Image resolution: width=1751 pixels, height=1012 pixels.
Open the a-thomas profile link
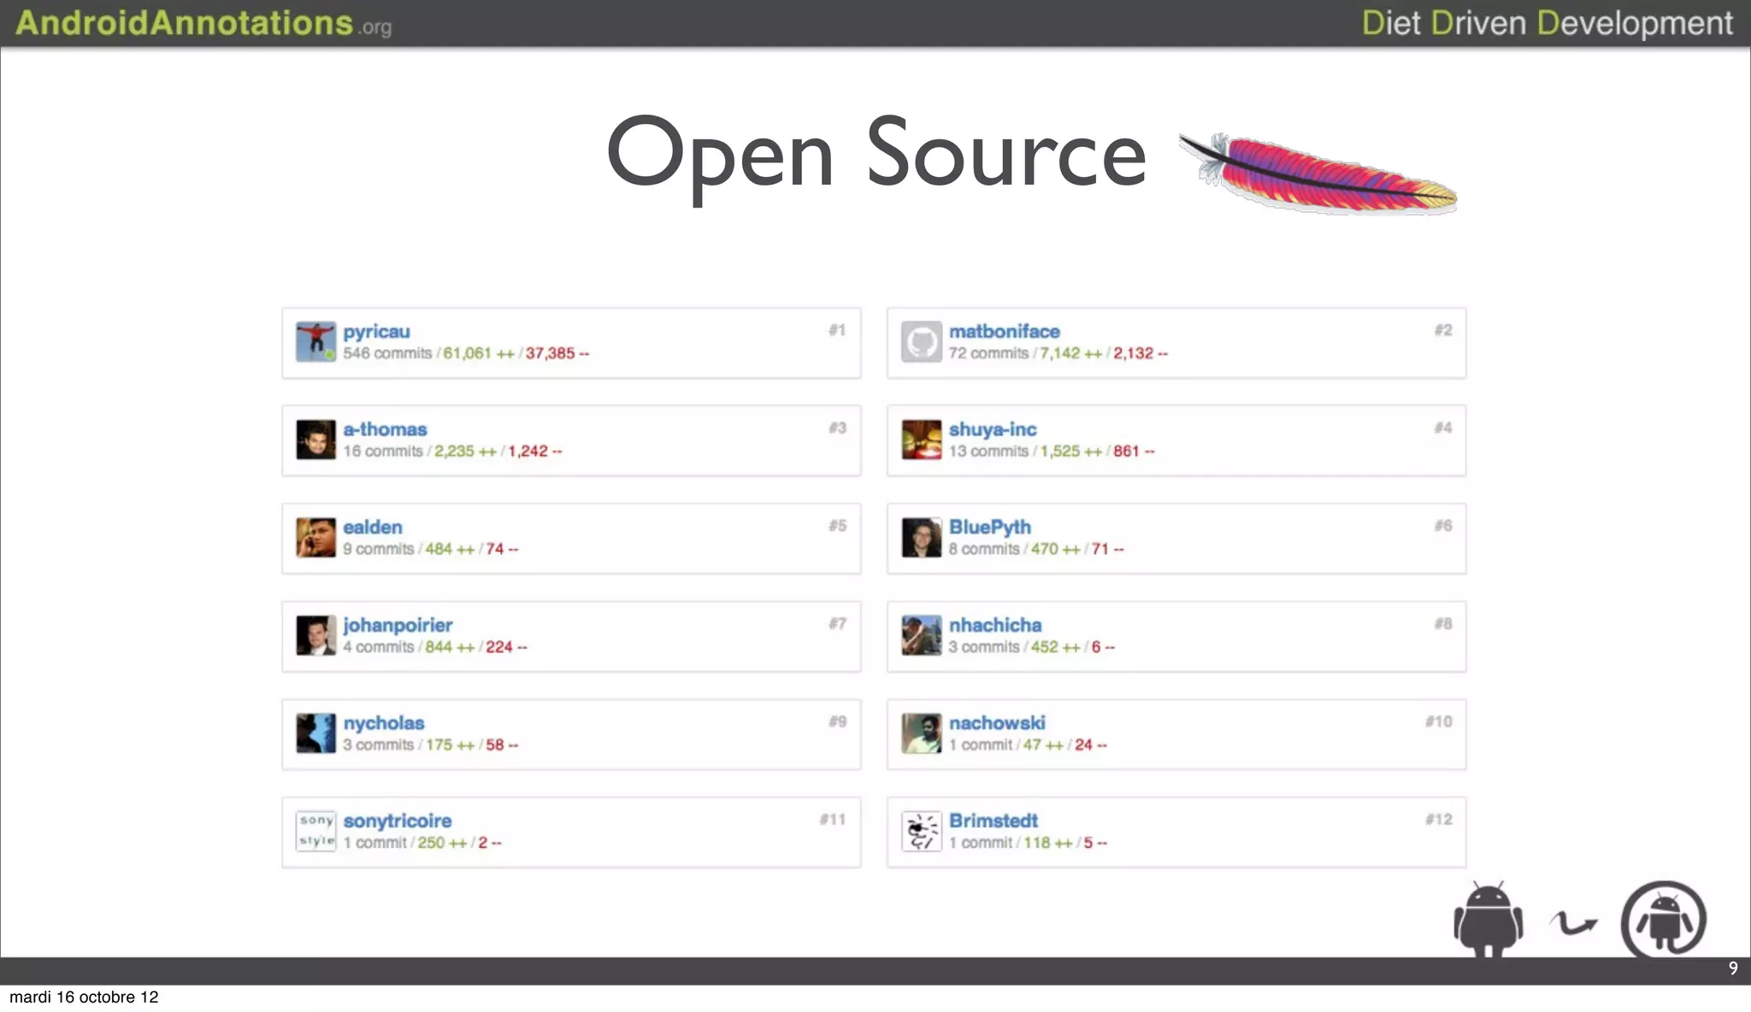tap(385, 429)
